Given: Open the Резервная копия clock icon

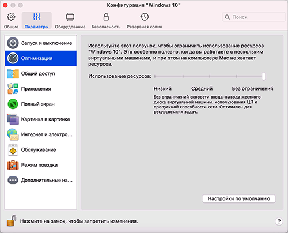Looking at the screenshot, I should (145, 17).
